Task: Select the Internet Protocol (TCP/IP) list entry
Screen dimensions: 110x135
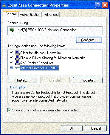Action: tap(39, 68)
